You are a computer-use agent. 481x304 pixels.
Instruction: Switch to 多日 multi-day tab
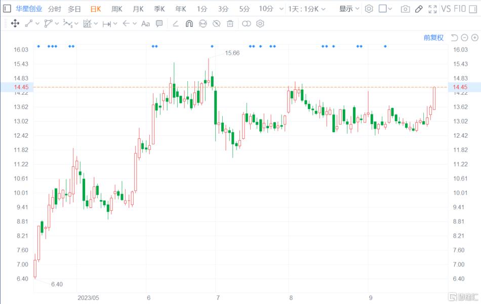coord(74,9)
